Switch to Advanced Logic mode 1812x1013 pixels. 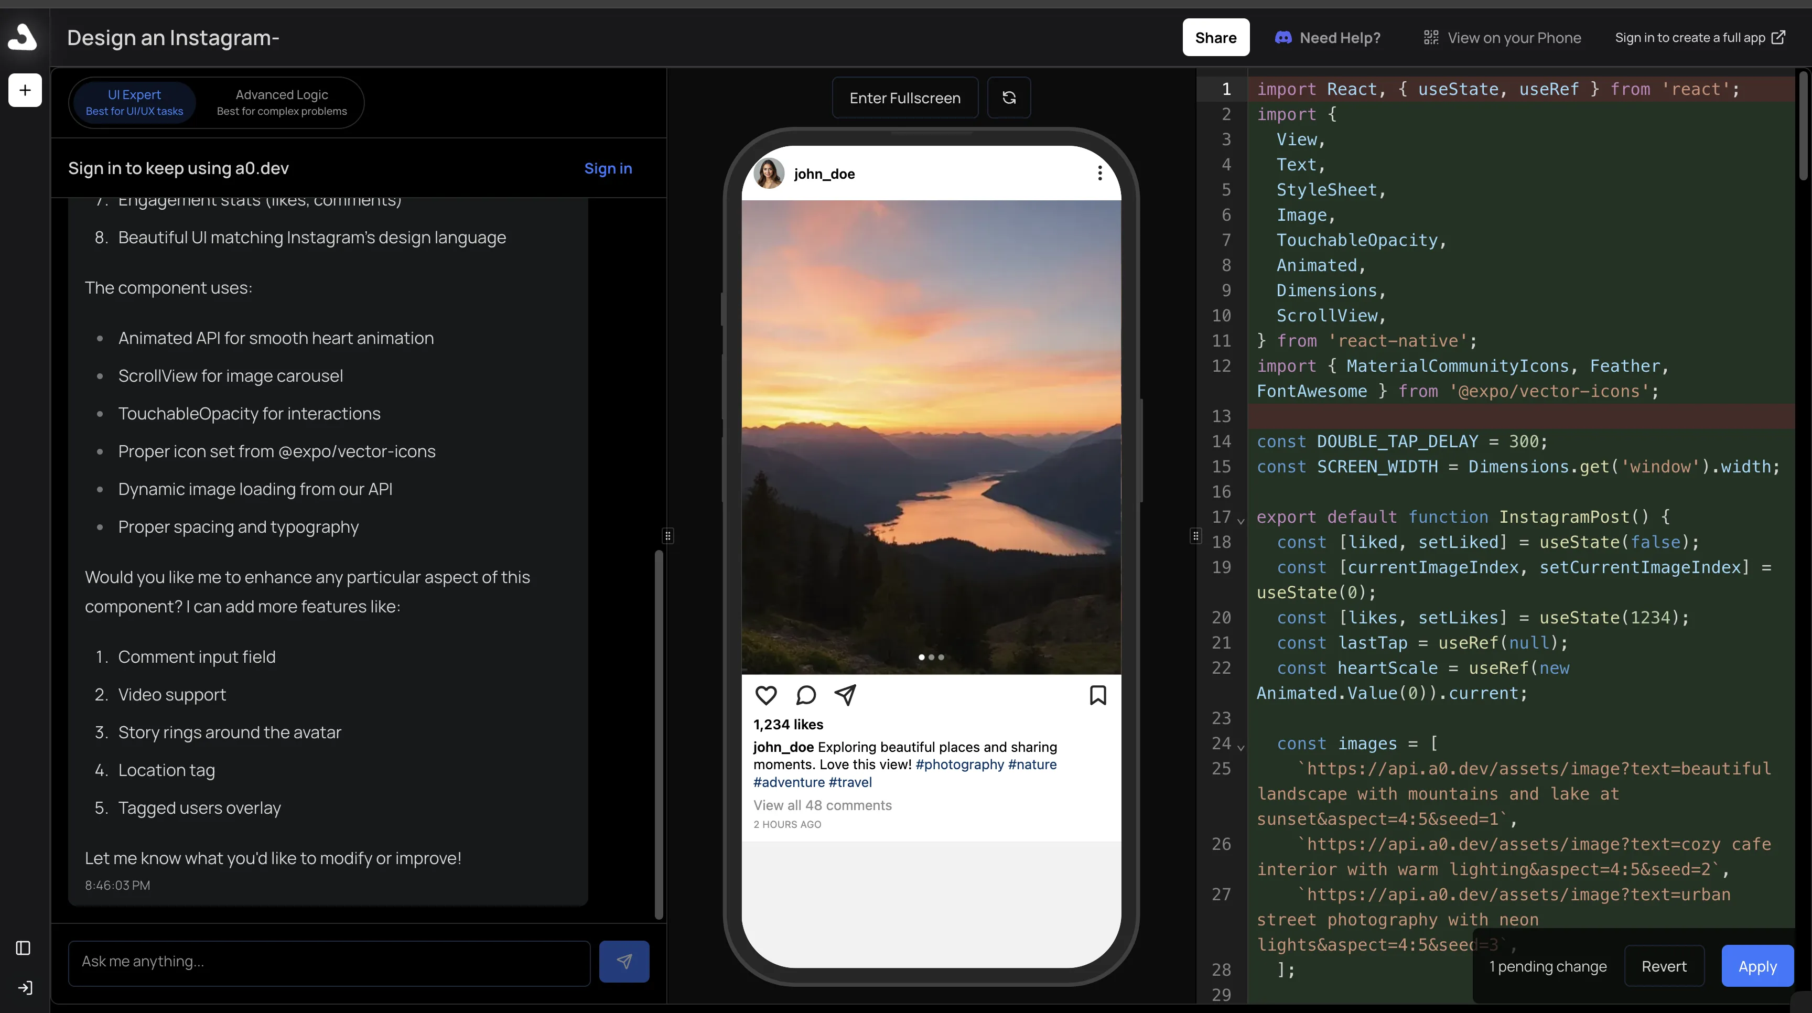point(282,102)
